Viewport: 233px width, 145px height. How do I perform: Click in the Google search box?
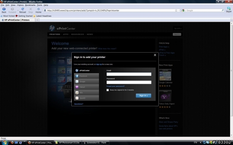204,11
